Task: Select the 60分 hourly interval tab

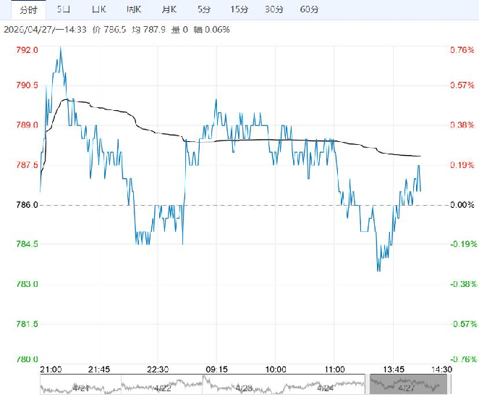Action: (x=309, y=10)
